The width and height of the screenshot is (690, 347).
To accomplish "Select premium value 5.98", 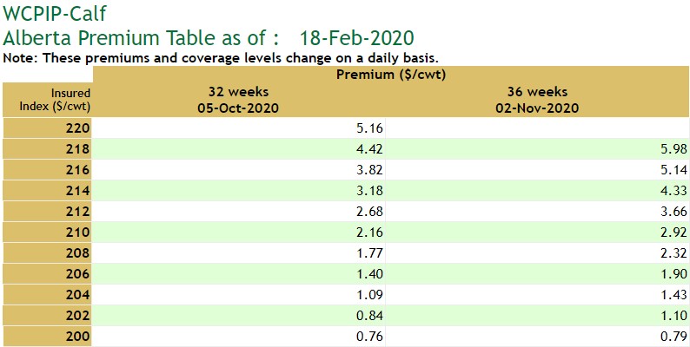I will pyautogui.click(x=673, y=149).
